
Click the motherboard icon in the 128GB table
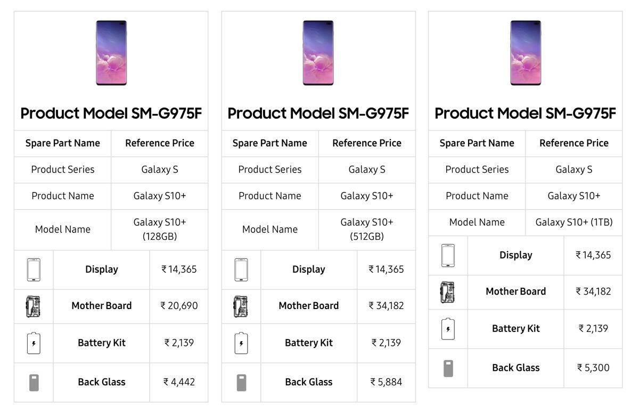tap(34, 306)
